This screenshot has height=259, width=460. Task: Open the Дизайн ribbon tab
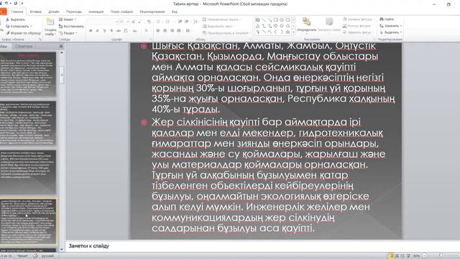(54, 12)
